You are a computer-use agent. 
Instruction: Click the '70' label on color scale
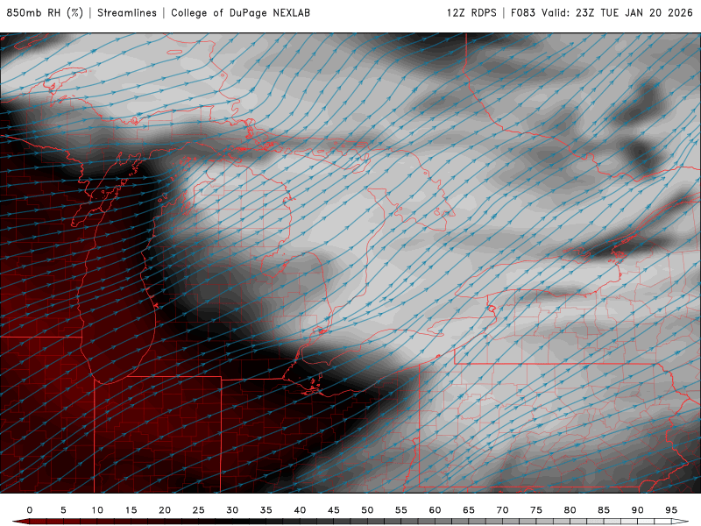click(x=502, y=510)
